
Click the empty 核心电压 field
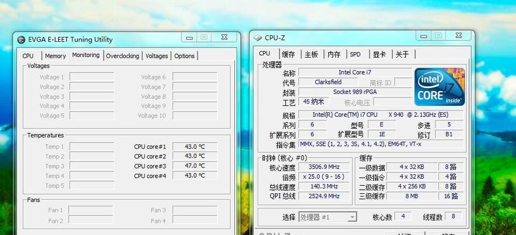pos(392,102)
